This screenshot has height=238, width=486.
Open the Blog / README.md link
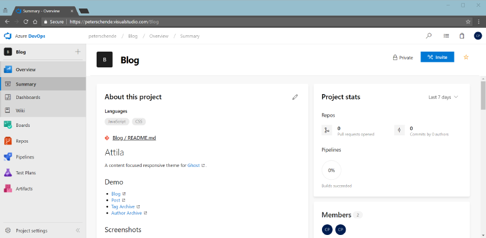click(134, 138)
